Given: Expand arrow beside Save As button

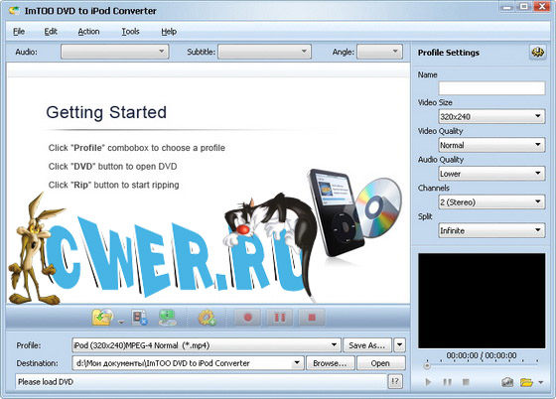Looking at the screenshot, I should pos(399,345).
